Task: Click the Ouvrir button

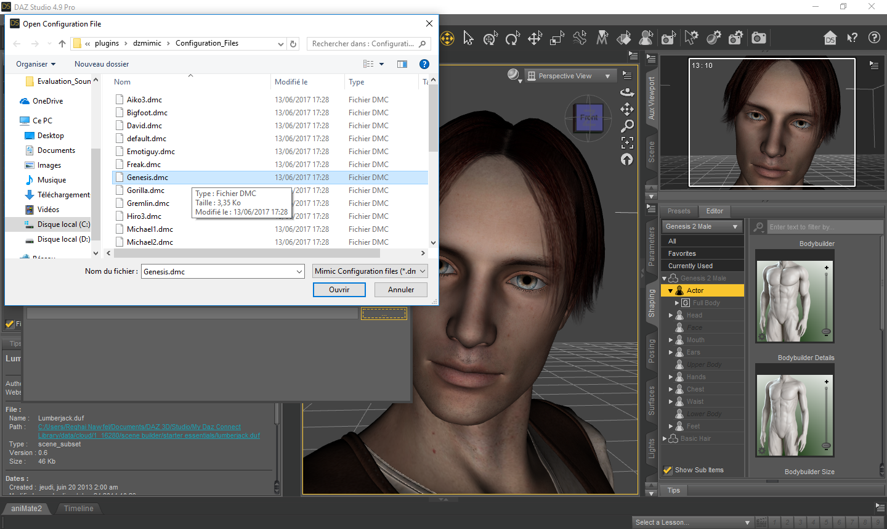Action: tap(339, 290)
